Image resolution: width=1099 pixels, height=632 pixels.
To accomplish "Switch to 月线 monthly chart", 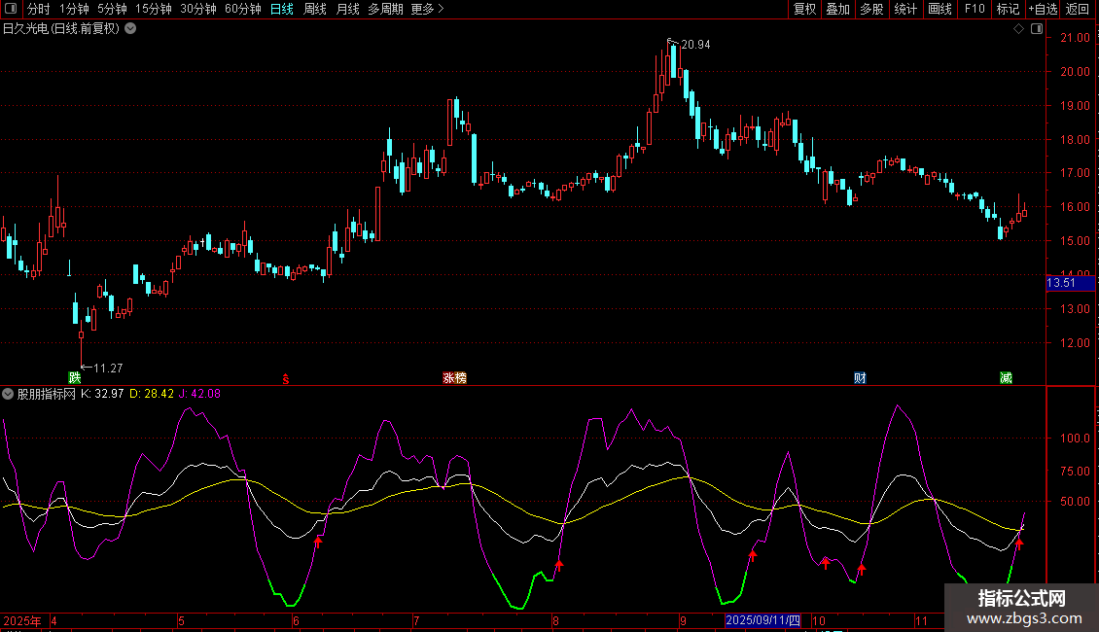I will pos(347,9).
